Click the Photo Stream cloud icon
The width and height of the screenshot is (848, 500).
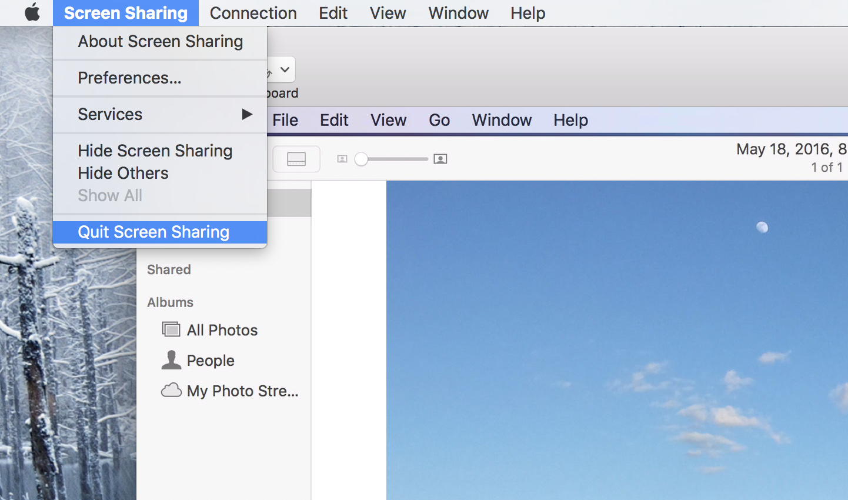coord(171,390)
